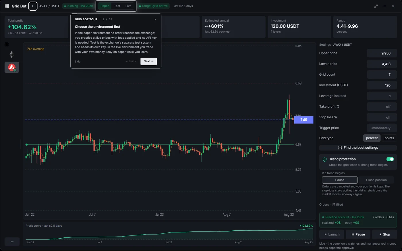The image size is (402, 251).
Task: Click the 7 orders · 0 fills text
Action: point(383,217)
